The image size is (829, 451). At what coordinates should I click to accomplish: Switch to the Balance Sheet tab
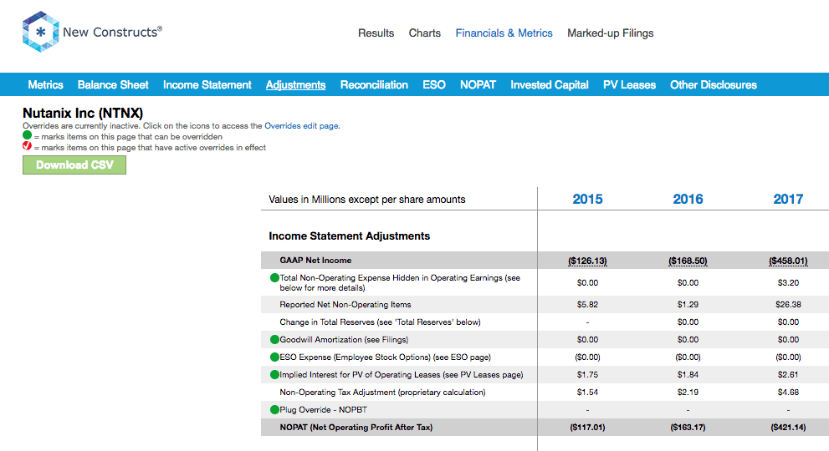(x=113, y=85)
